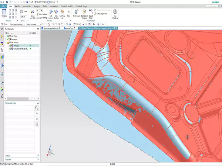Switch to the Render ribbon tab
Image resolution: width=222 pixels, height=166 pixels.
18,6
